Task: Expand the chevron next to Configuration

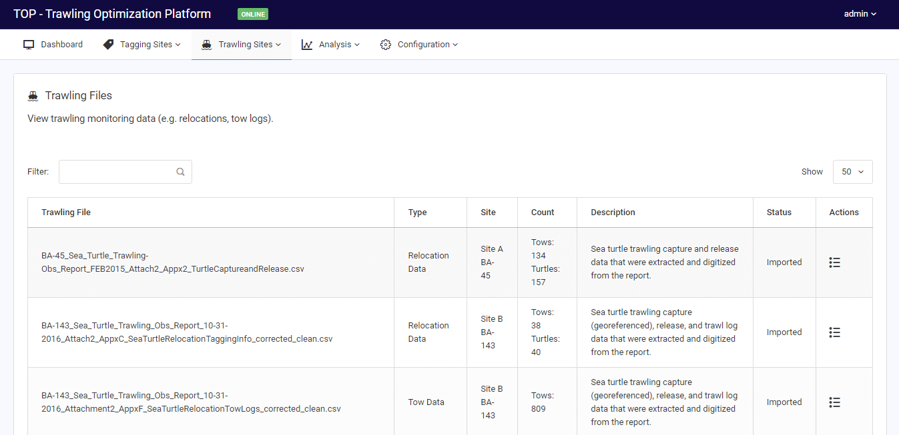Action: coord(455,45)
